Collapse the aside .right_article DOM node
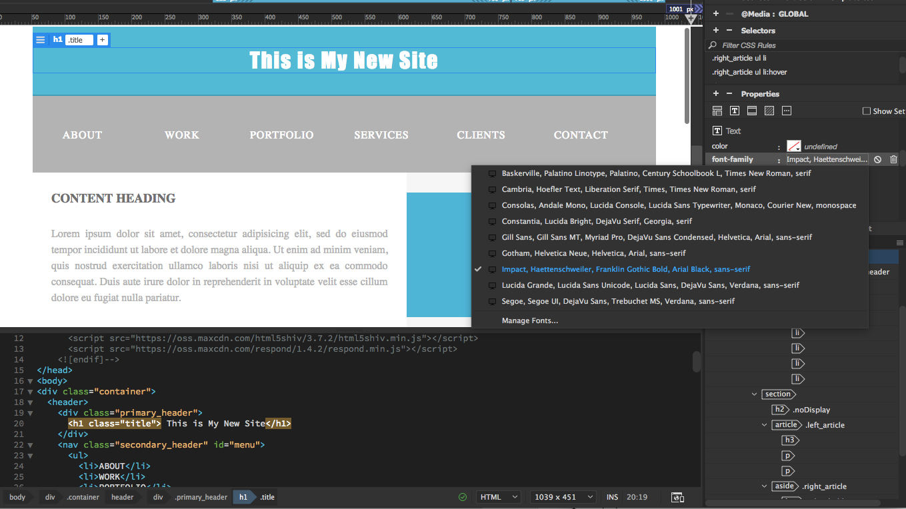The image size is (906, 509). tap(765, 486)
